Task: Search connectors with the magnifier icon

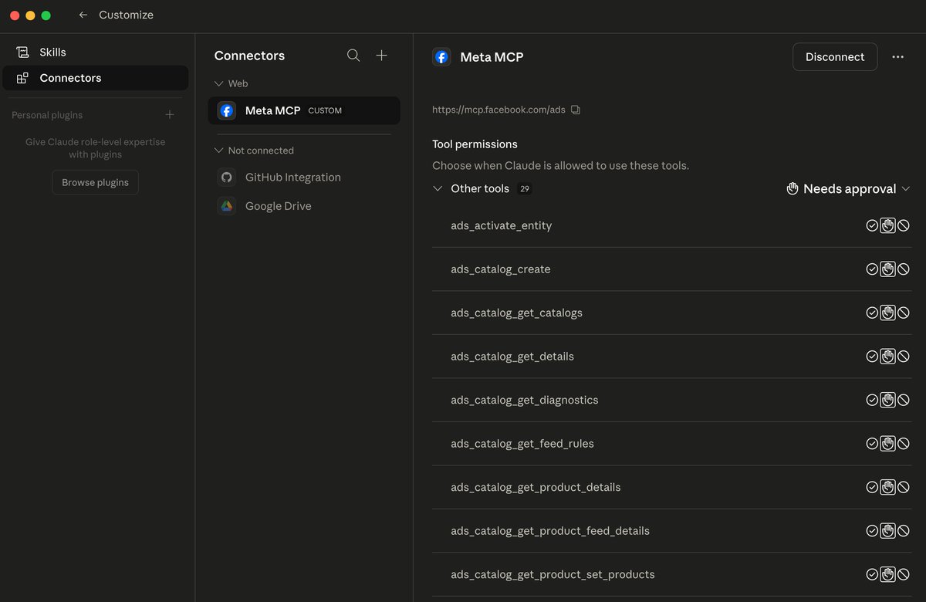Action: coord(353,56)
